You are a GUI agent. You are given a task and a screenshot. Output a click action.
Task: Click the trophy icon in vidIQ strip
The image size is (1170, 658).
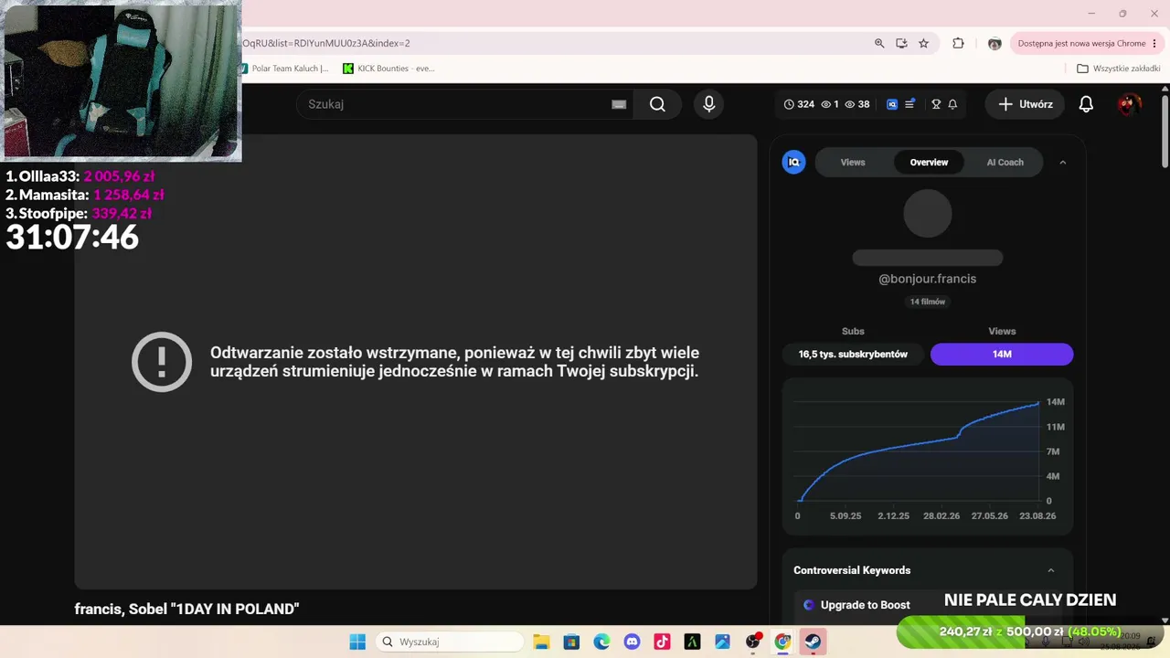pyautogui.click(x=936, y=104)
